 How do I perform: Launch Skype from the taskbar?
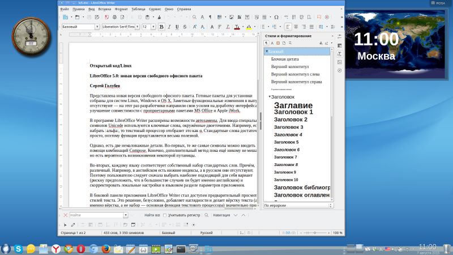(x=19, y=249)
